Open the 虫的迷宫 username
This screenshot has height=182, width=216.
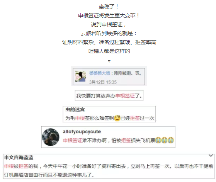(75, 110)
